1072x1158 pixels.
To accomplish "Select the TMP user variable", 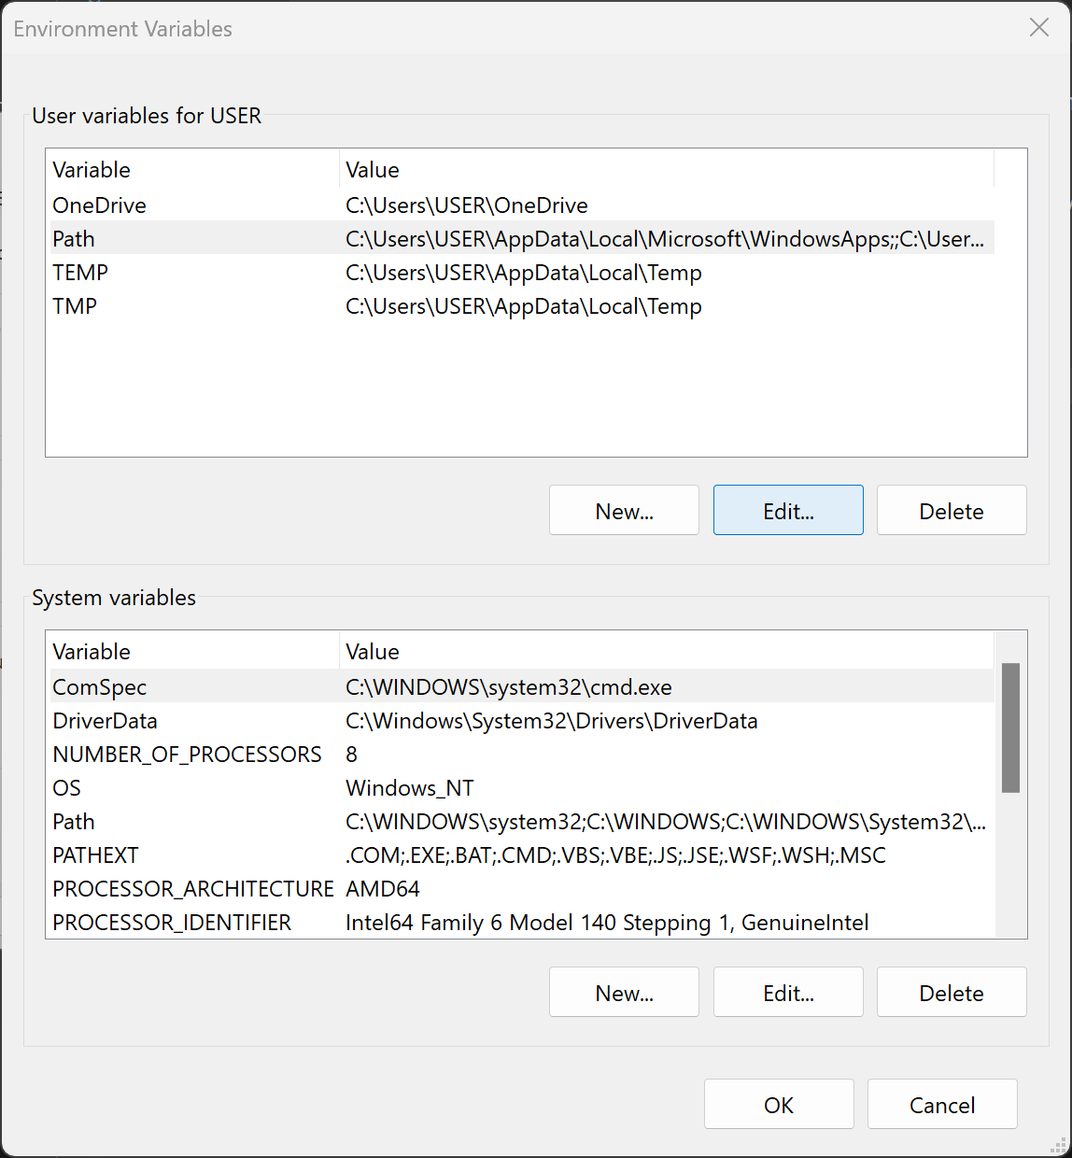I will pos(520,305).
